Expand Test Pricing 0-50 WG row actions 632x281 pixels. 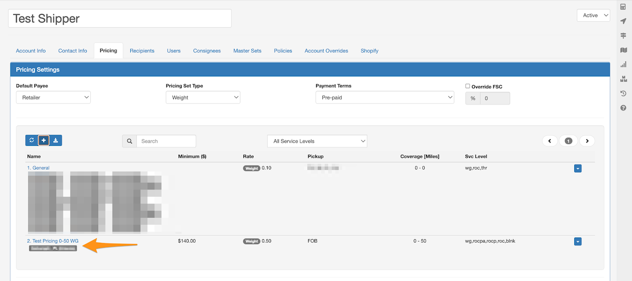click(x=578, y=242)
